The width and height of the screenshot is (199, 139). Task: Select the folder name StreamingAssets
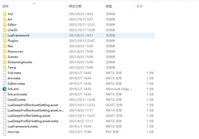pyautogui.click(x=20, y=62)
